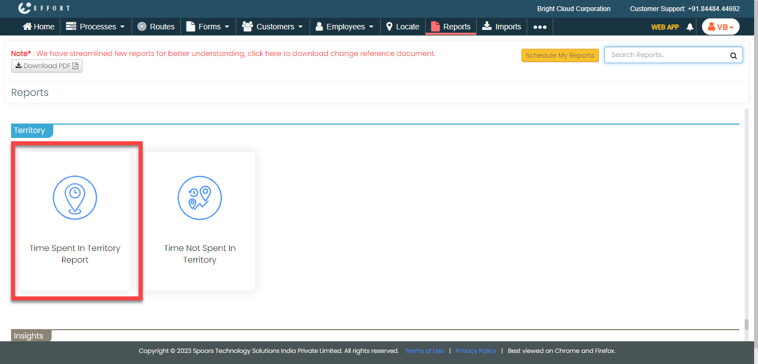Click the Download PDF button
This screenshot has width=758, height=364.
[x=47, y=66]
